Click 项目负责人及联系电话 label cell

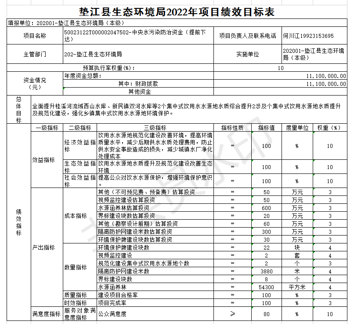[x=248, y=36]
